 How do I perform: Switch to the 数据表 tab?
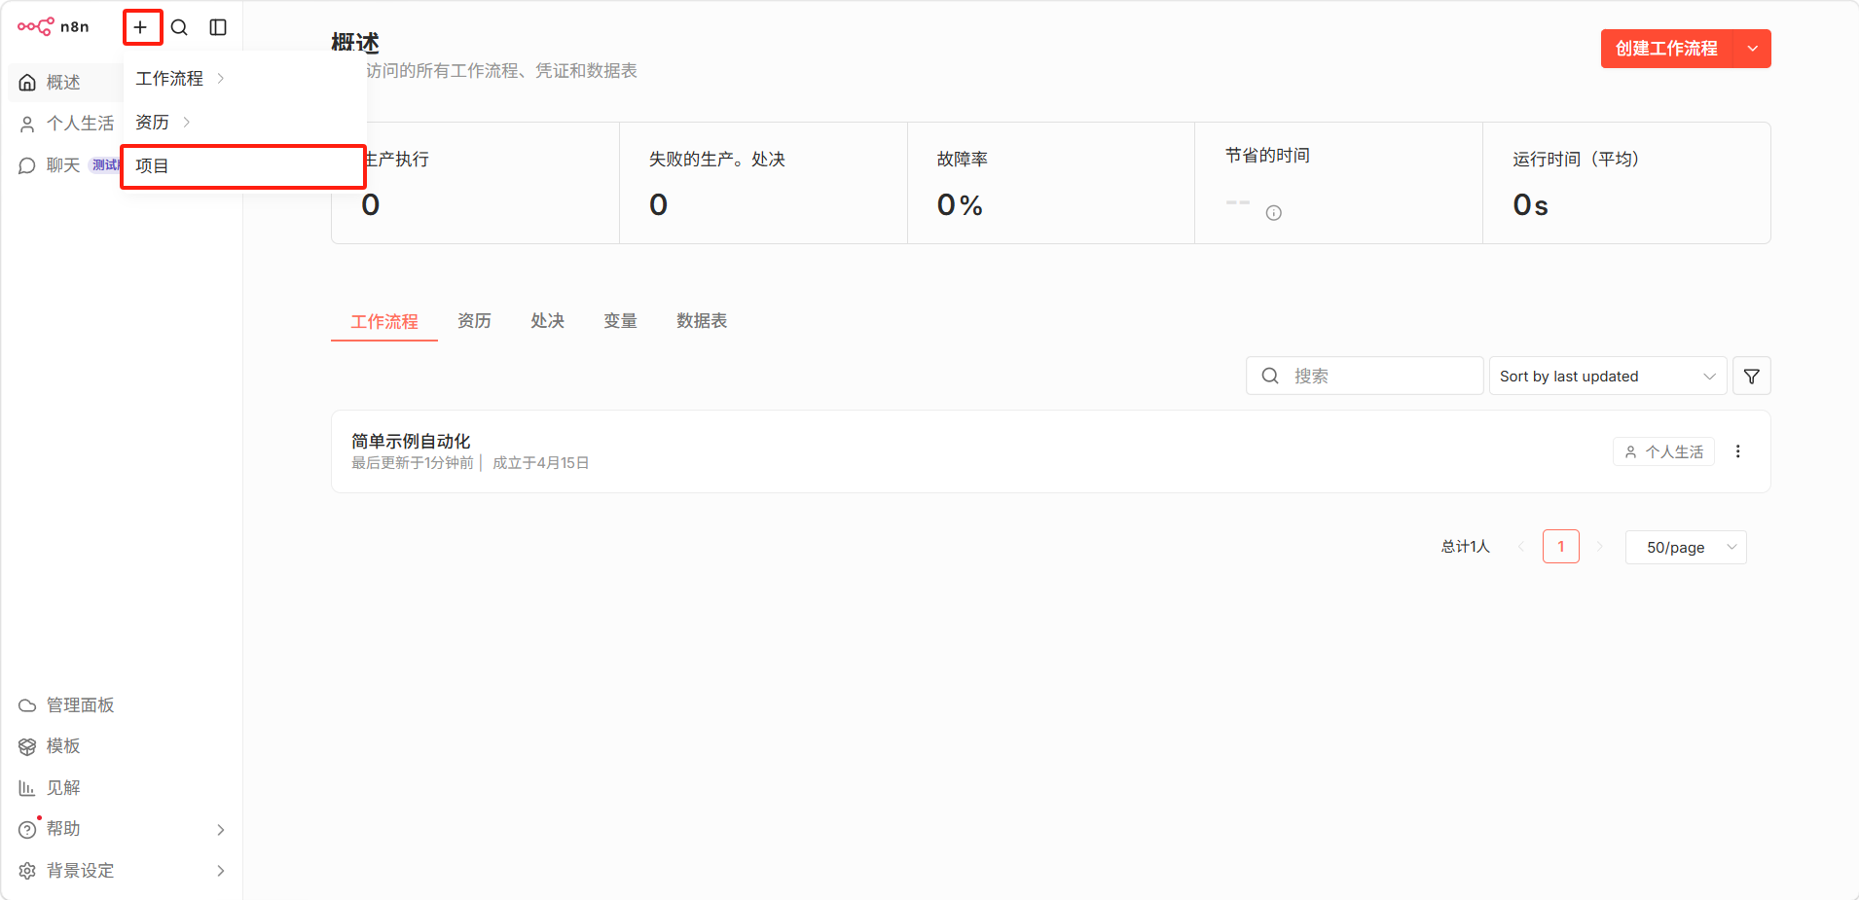tap(702, 321)
